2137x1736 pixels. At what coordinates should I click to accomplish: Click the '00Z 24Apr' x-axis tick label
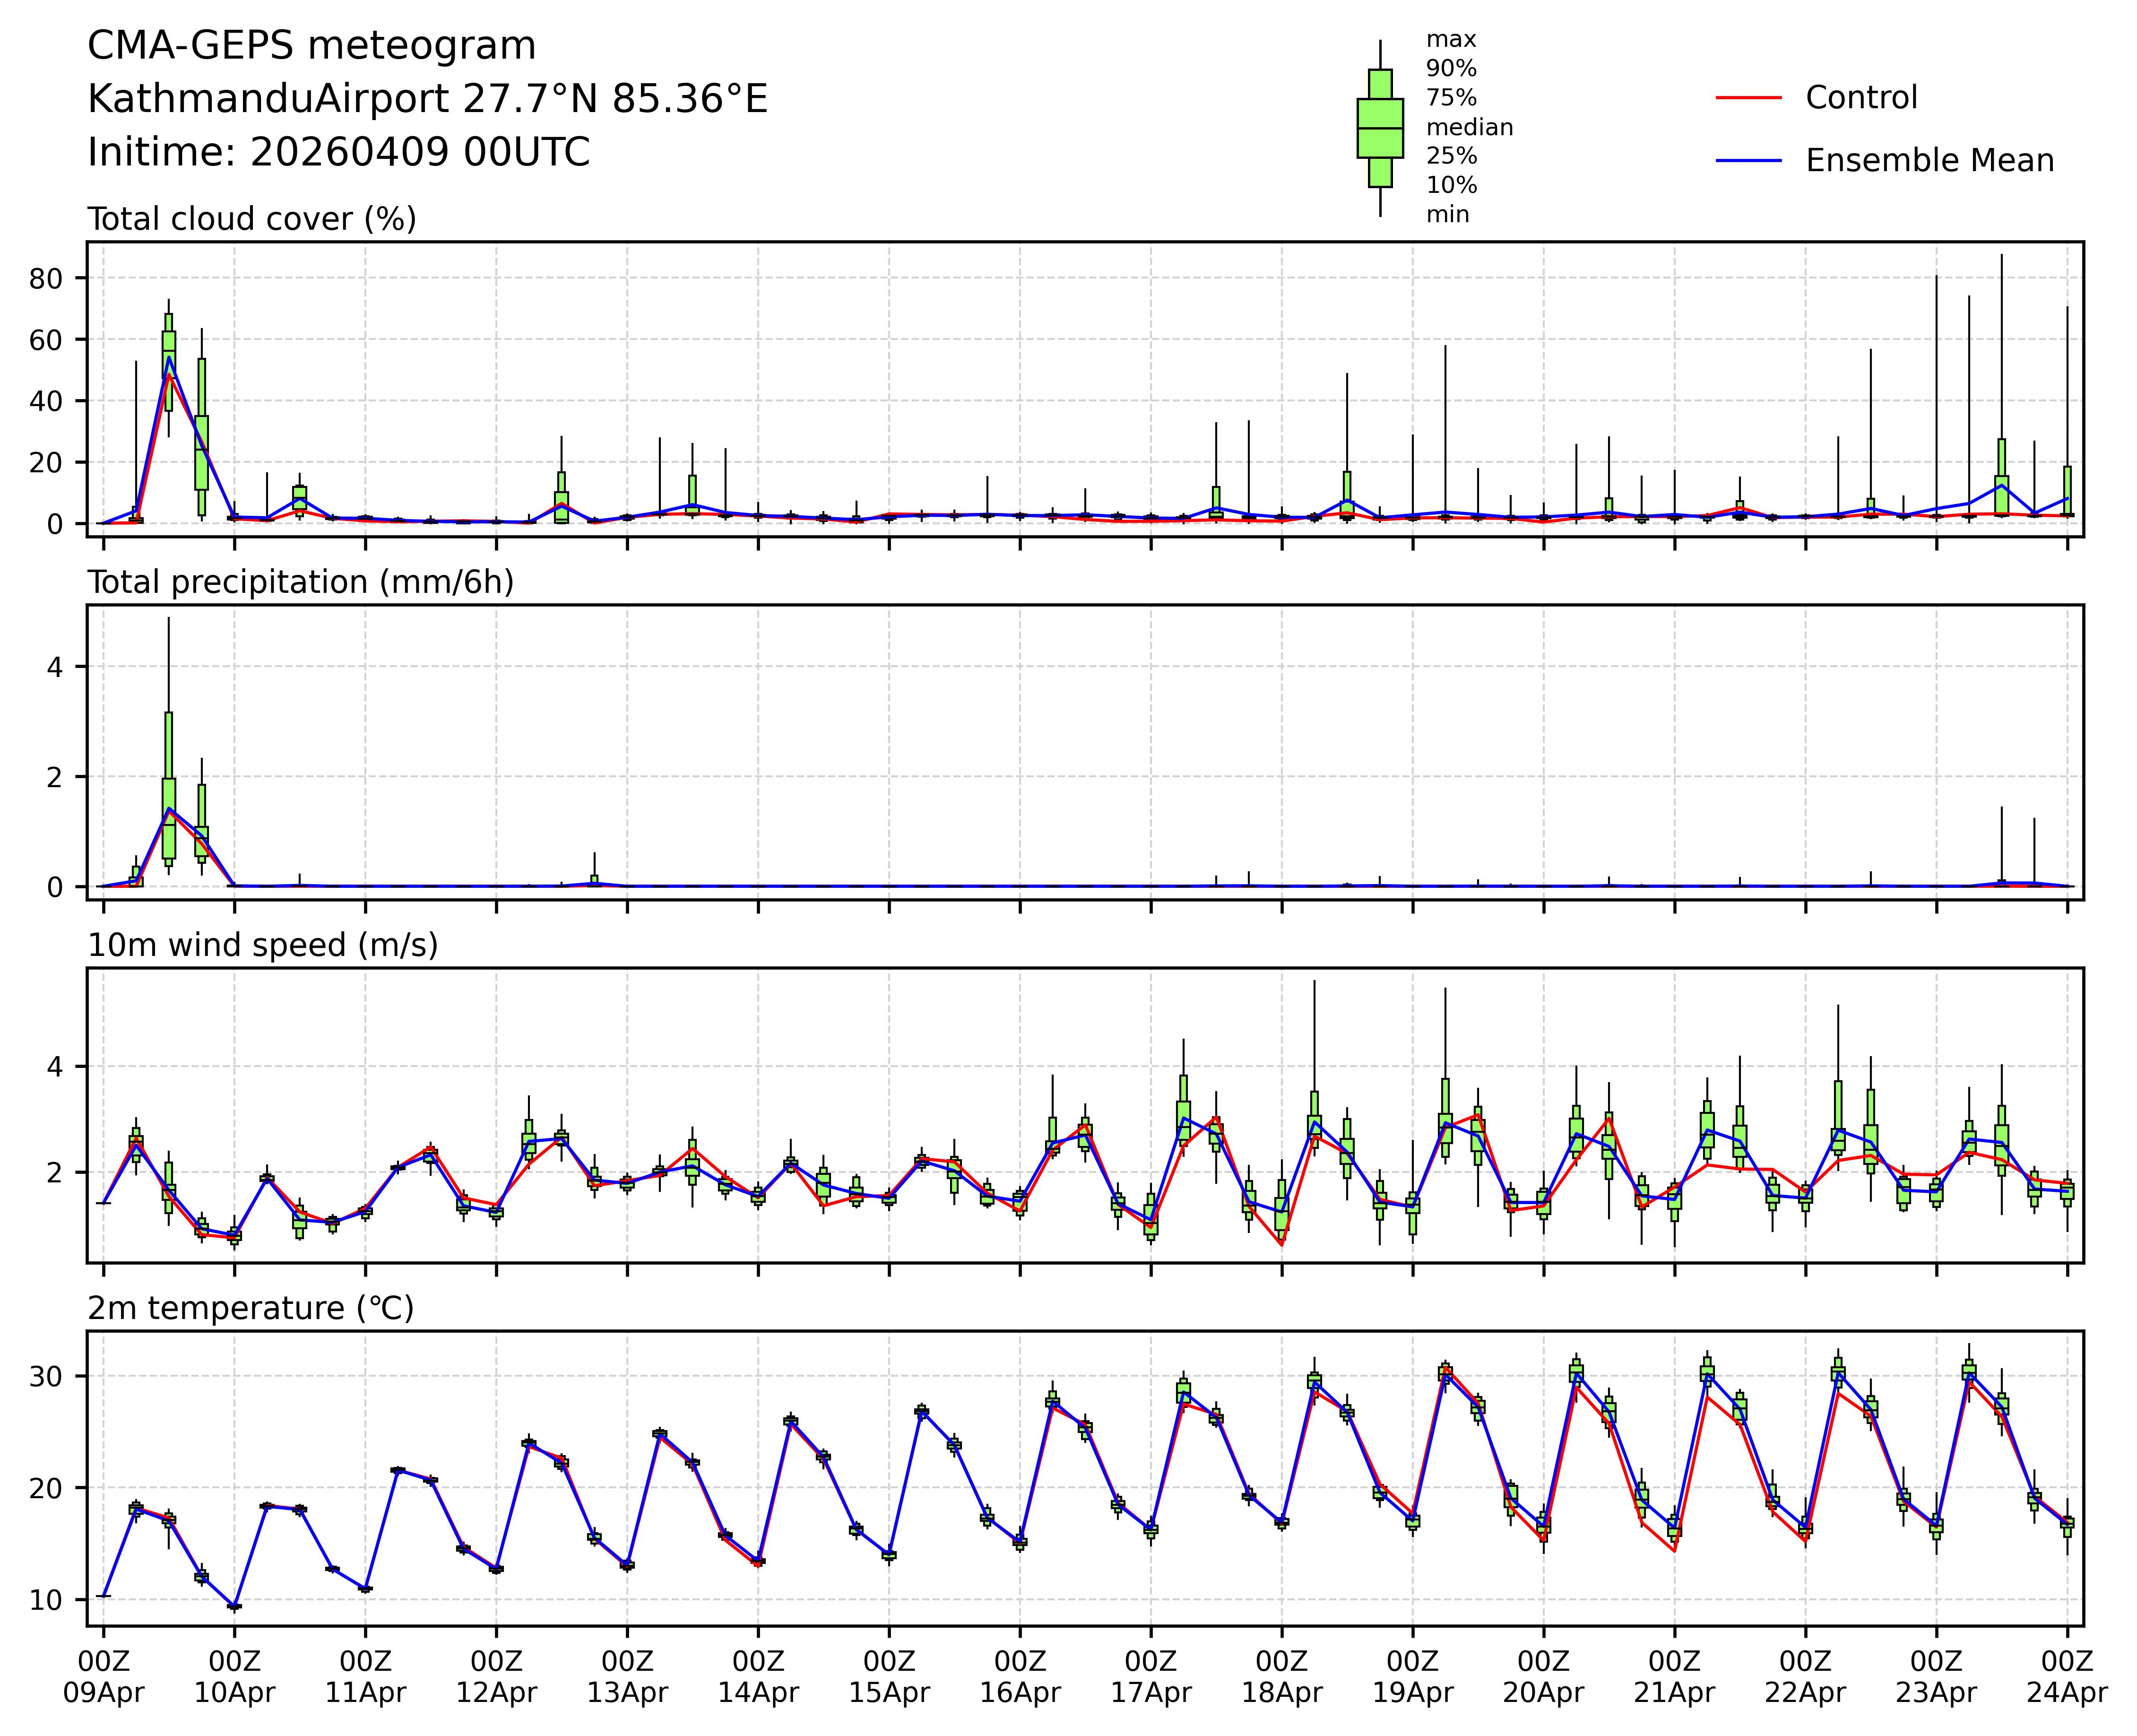click(x=2066, y=1677)
